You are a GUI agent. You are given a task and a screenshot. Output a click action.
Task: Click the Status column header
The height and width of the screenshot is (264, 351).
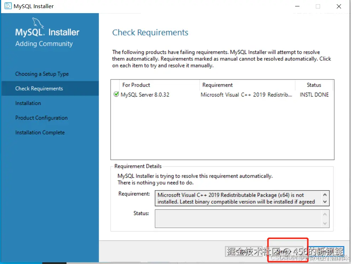[x=314, y=85]
